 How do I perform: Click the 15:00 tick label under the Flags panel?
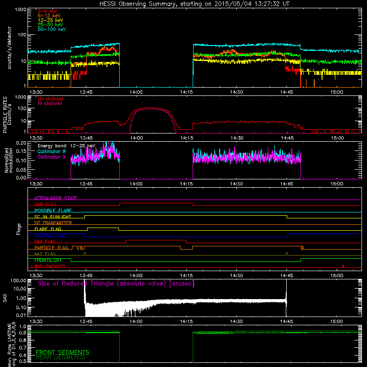coord(337,276)
